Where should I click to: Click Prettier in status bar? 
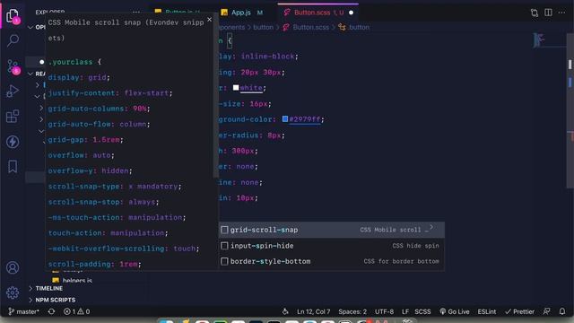coord(519,311)
